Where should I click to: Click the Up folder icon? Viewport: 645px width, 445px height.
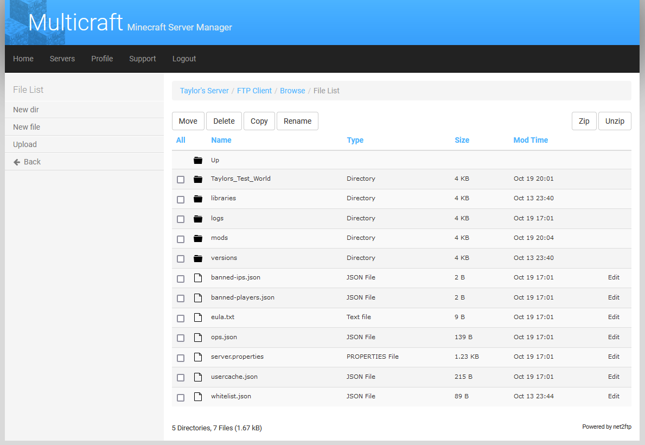(197, 160)
